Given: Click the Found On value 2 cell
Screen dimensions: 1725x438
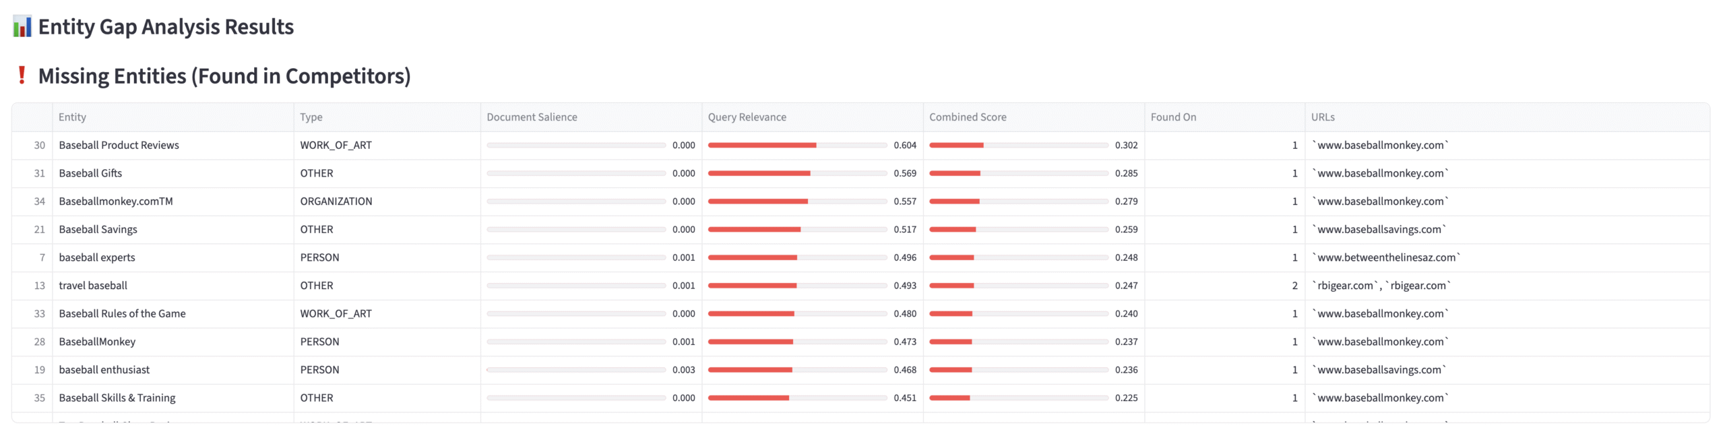Looking at the screenshot, I should pos(1294,286).
